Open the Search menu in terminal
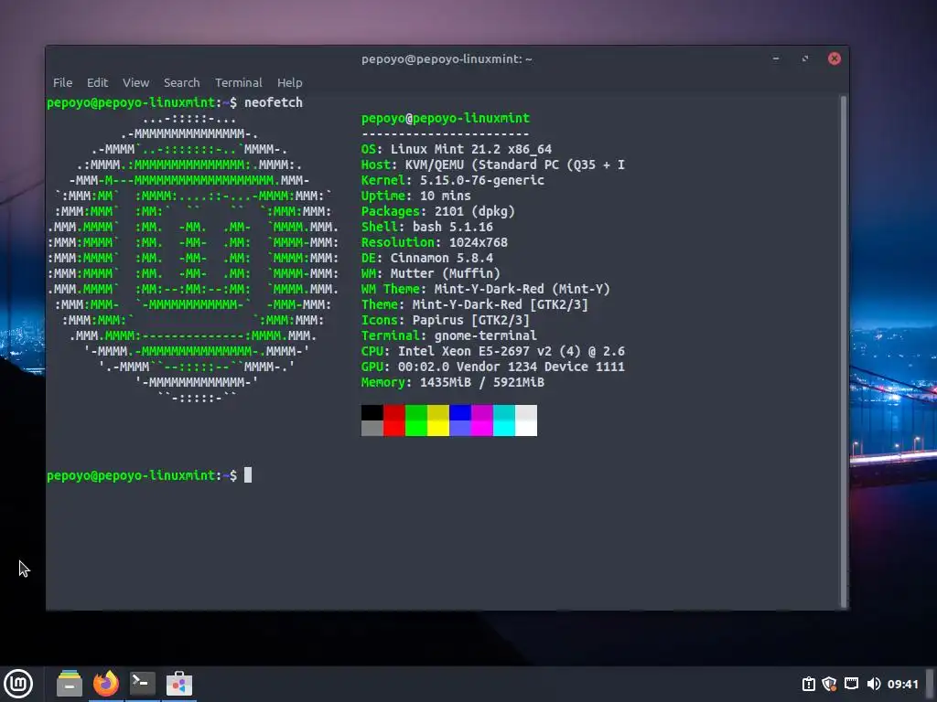This screenshot has width=937, height=702. coord(182,82)
